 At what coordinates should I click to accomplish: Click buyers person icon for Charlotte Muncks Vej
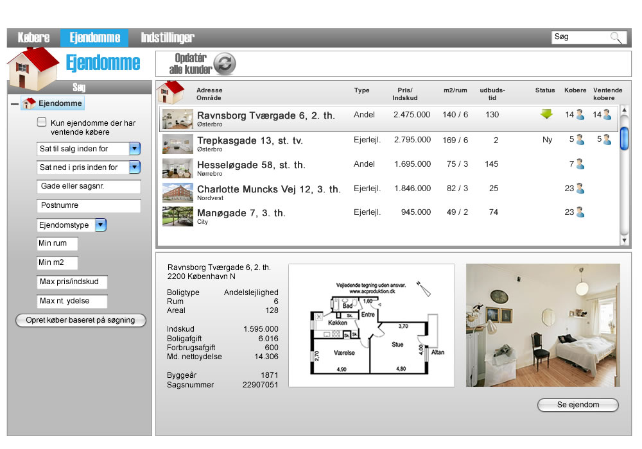click(x=580, y=188)
